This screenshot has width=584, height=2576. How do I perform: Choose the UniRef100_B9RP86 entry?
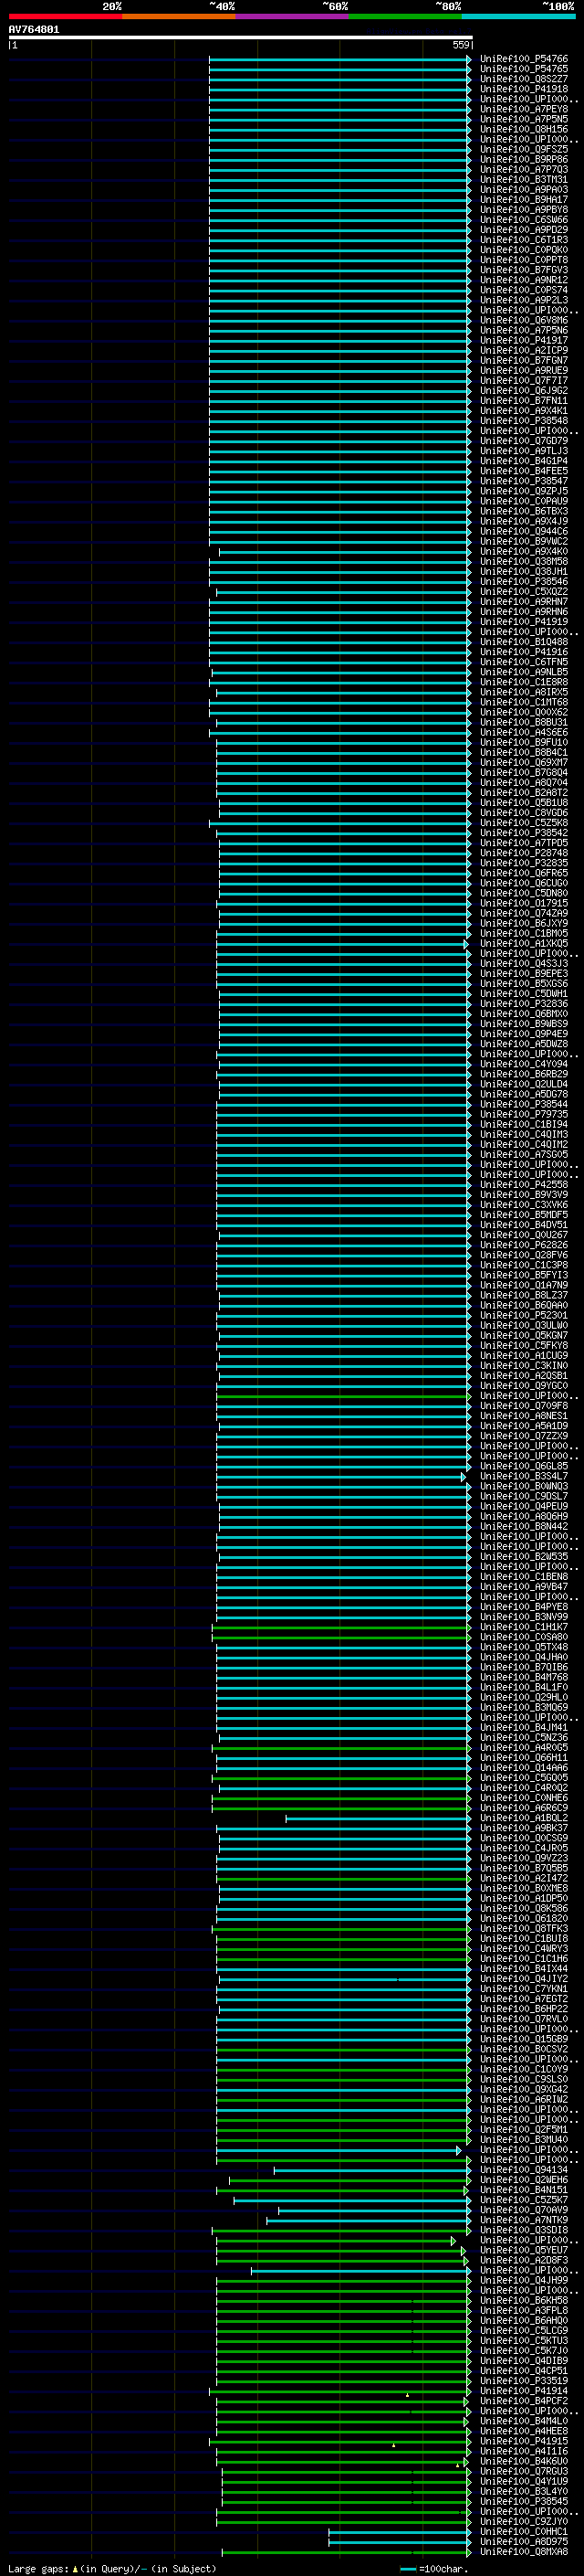523,160
